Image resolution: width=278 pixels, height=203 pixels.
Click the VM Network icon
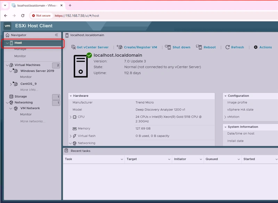pos(16,108)
